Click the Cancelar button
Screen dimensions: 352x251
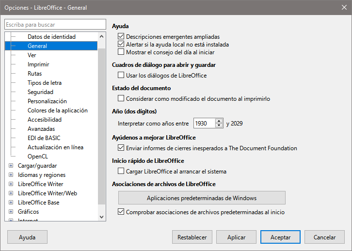click(x=325, y=237)
